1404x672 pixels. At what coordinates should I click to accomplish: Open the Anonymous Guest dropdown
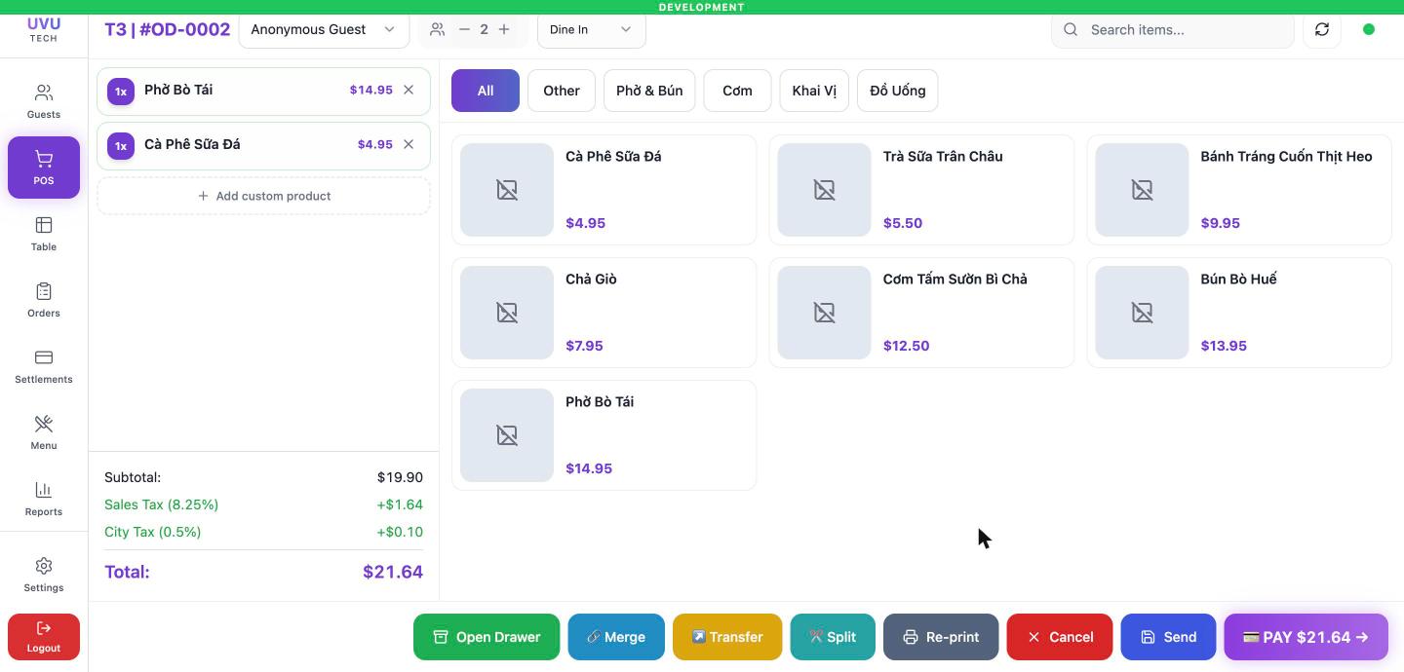click(324, 29)
